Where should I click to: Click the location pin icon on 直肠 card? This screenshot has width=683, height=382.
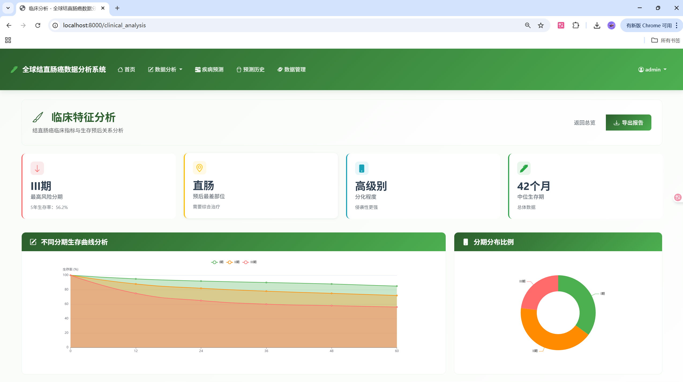200,168
